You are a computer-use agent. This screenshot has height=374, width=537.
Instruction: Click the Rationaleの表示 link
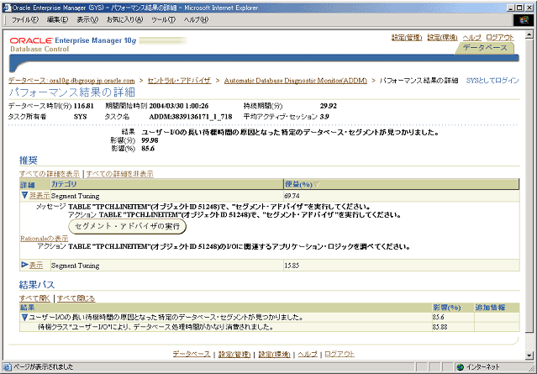point(45,238)
